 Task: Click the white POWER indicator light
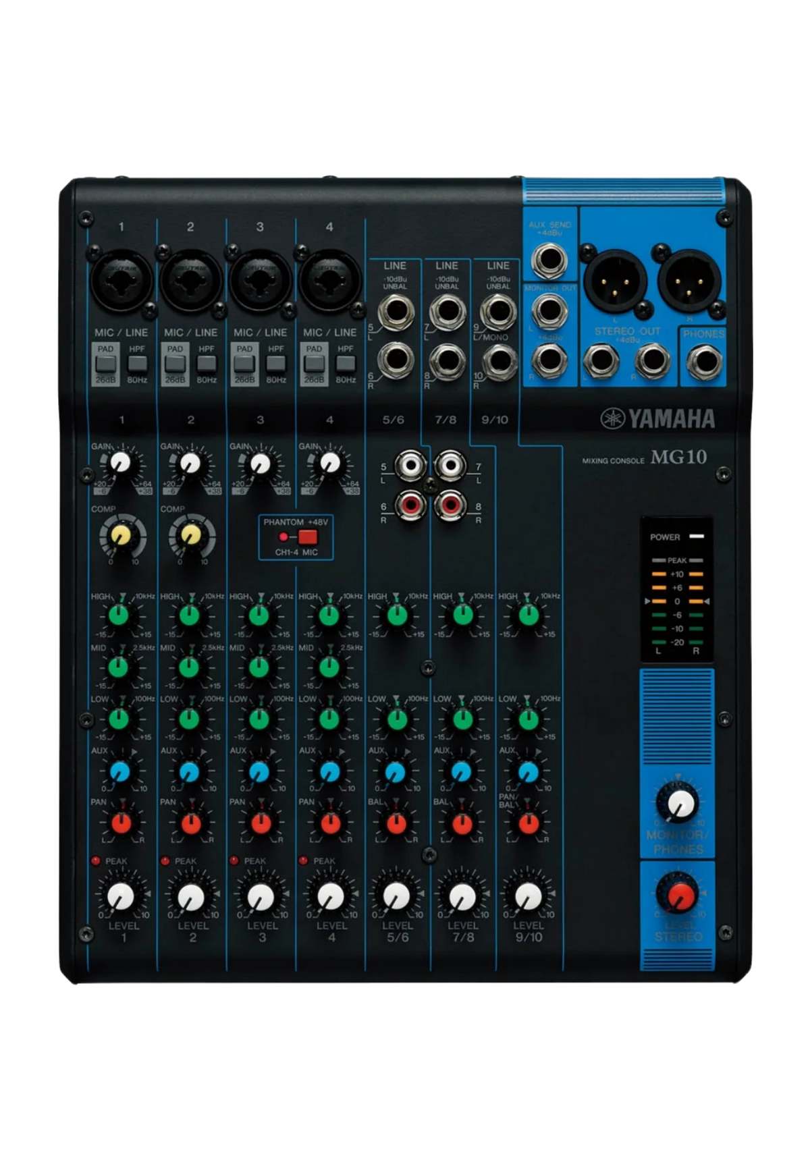coord(697,537)
